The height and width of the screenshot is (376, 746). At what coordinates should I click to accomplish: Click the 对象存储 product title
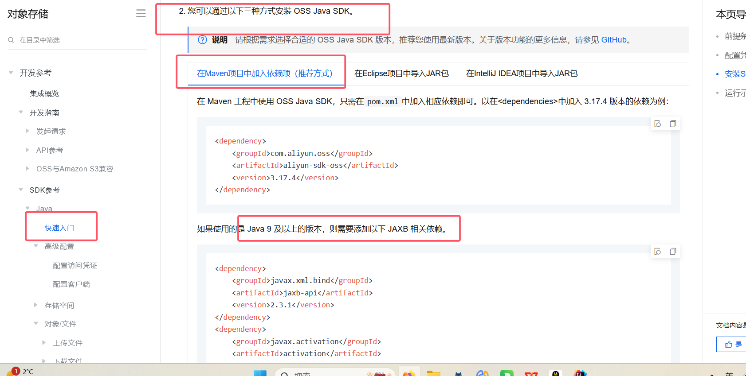coord(28,14)
